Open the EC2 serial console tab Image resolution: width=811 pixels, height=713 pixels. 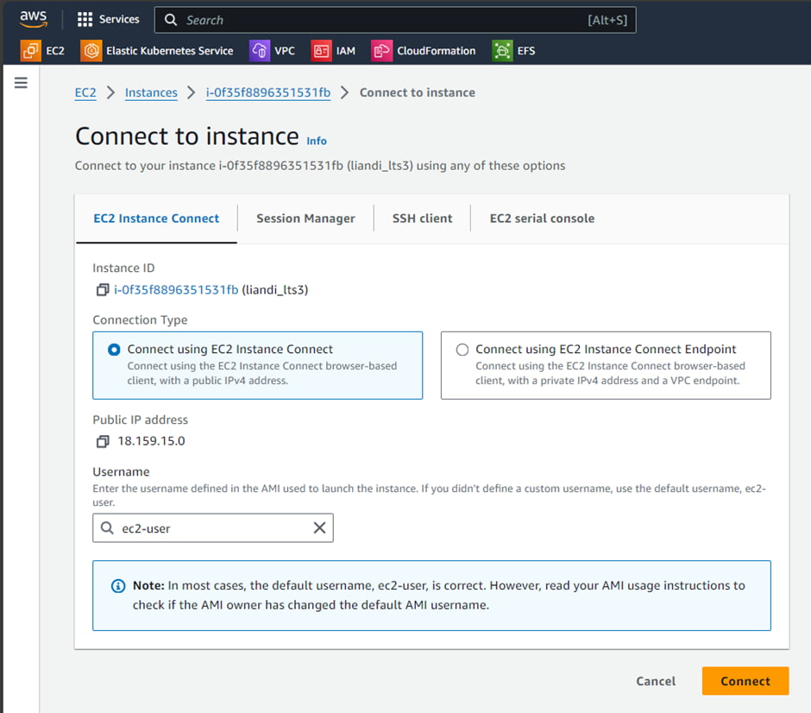click(x=542, y=218)
